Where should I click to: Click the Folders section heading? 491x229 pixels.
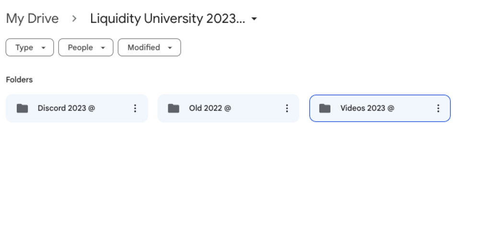[19, 80]
